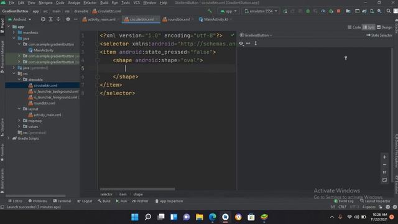
Task: Click the shape breadcrumb below the editor
Action: (x=138, y=194)
